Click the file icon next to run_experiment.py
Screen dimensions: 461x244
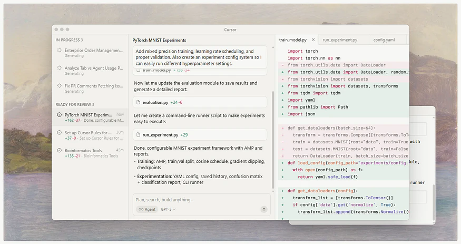point(138,134)
